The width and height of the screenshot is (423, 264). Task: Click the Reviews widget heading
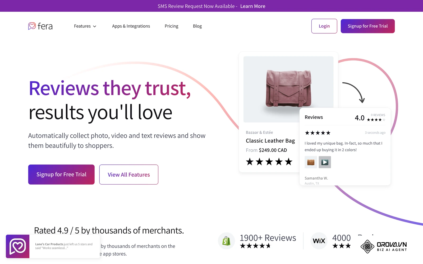314,117
